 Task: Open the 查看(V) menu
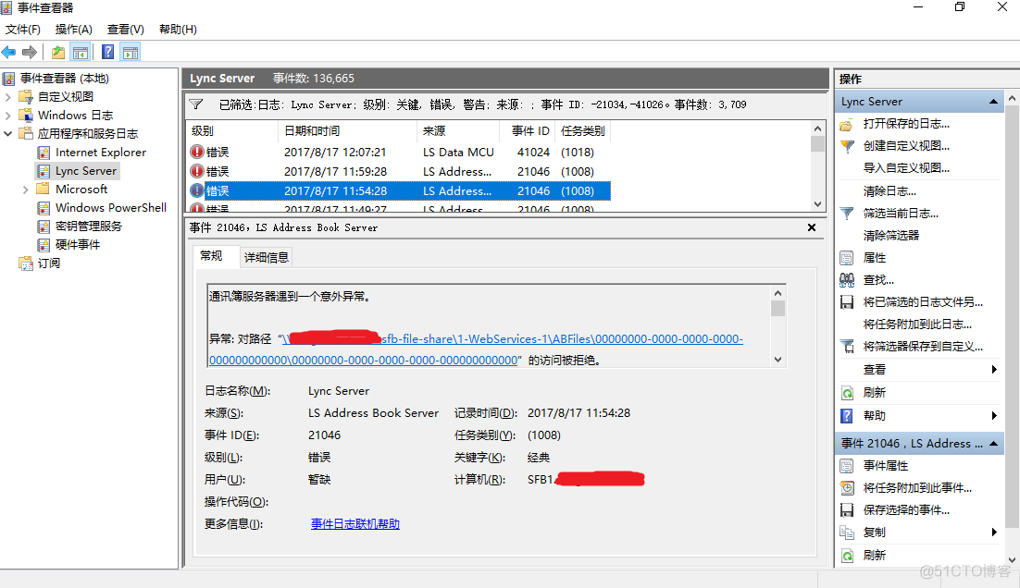pyautogui.click(x=126, y=30)
